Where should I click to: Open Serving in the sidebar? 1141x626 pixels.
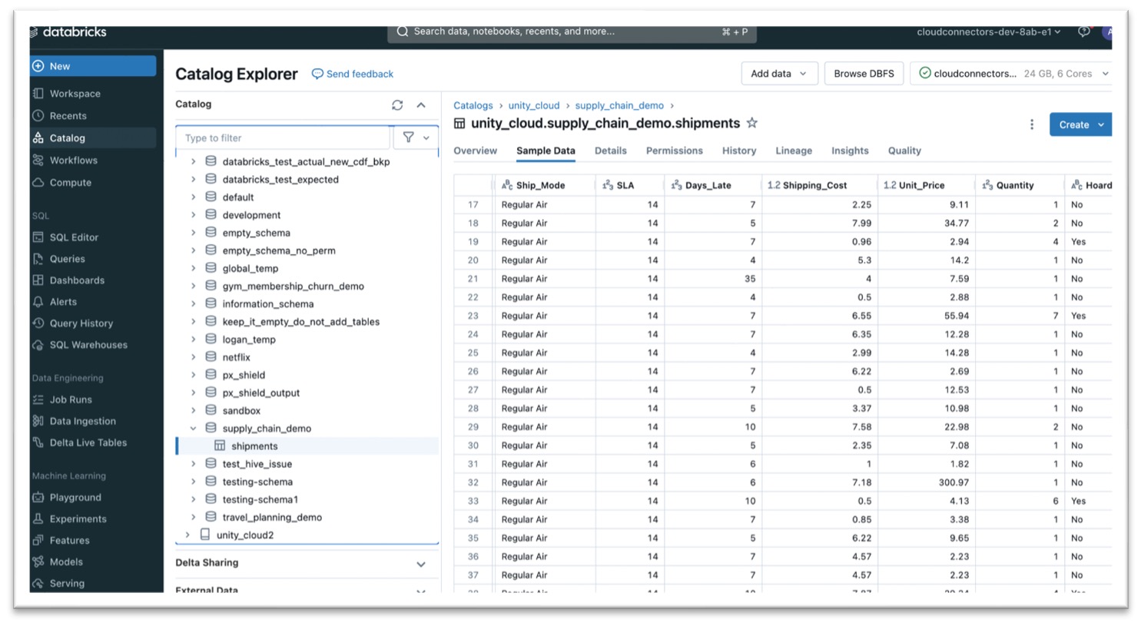[x=67, y=584]
